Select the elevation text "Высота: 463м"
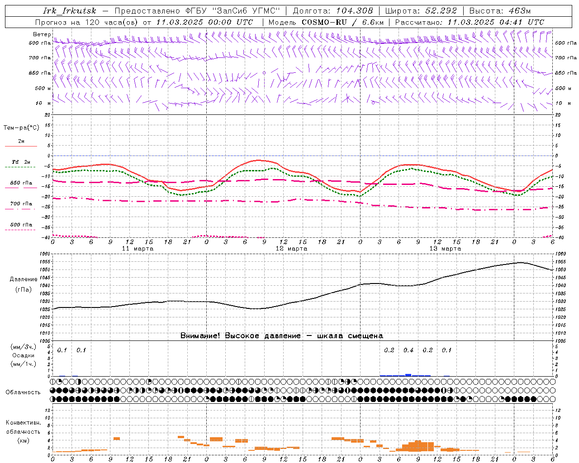579x463 pixels. pyautogui.click(x=500, y=11)
